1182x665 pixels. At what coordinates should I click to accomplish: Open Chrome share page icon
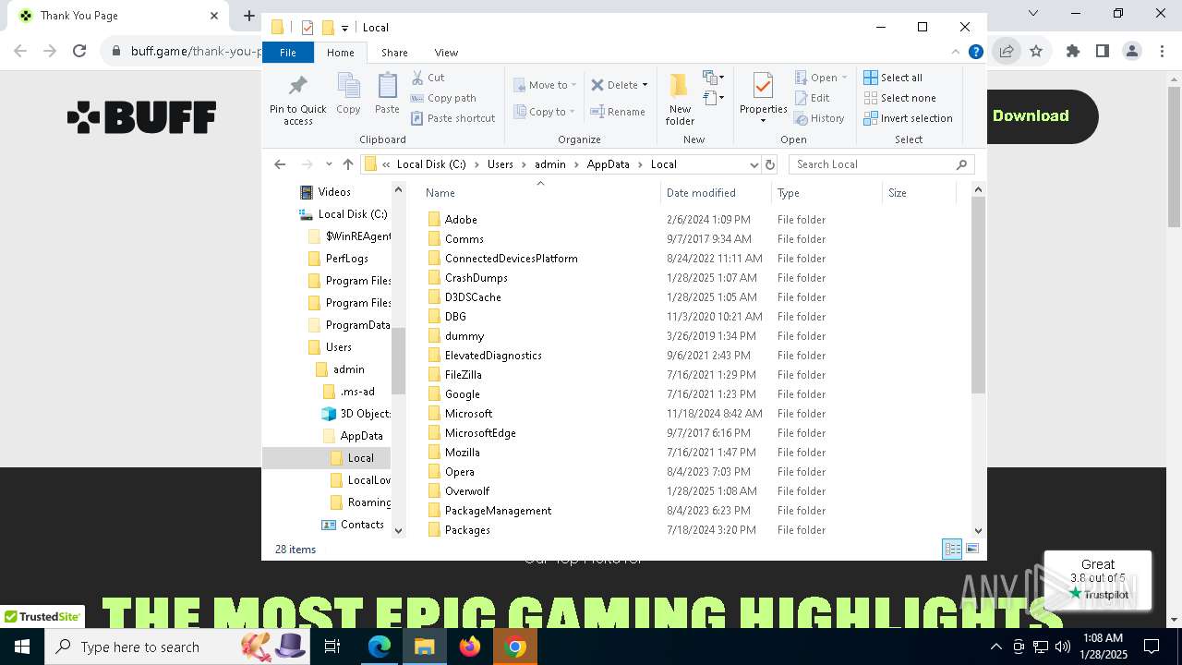[1007, 52]
